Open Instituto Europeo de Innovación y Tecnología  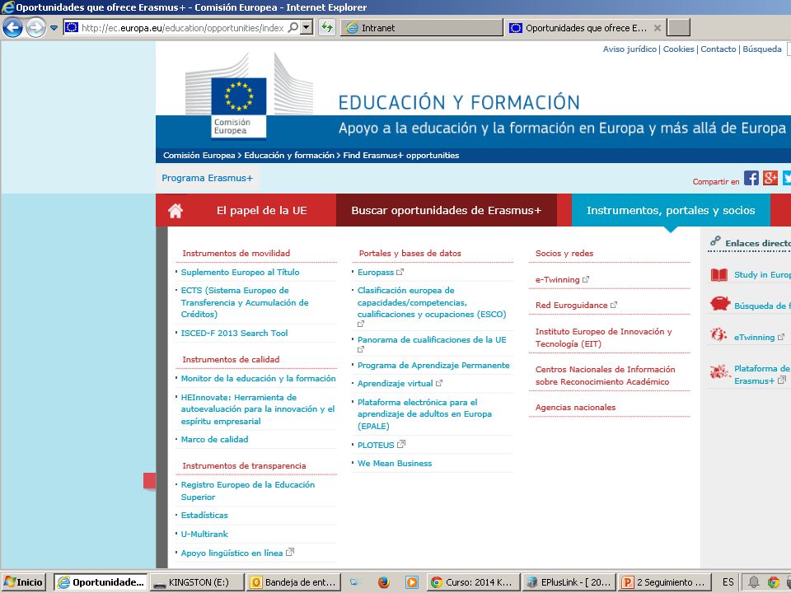point(603,338)
